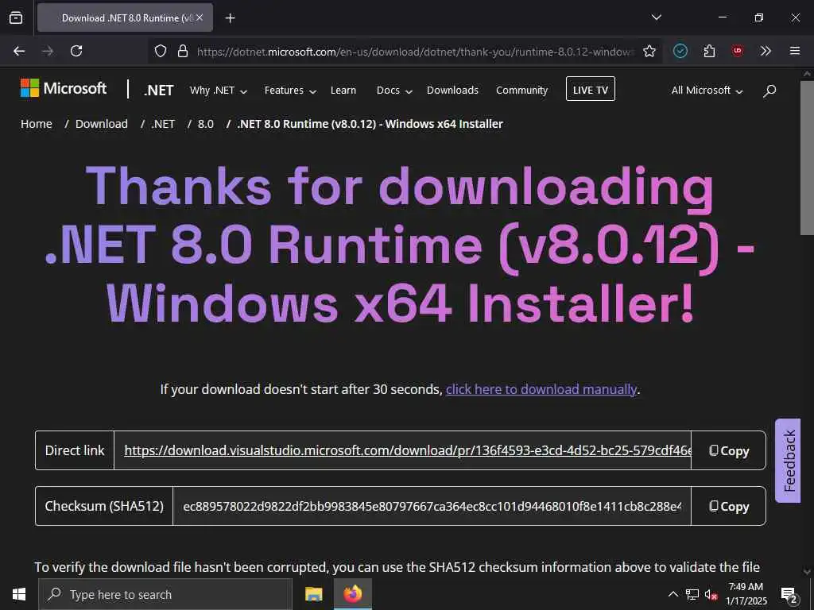Image resolution: width=814 pixels, height=610 pixels.
Task: Close the Download .NET 8.0 Runtime tab
Action: [200, 17]
